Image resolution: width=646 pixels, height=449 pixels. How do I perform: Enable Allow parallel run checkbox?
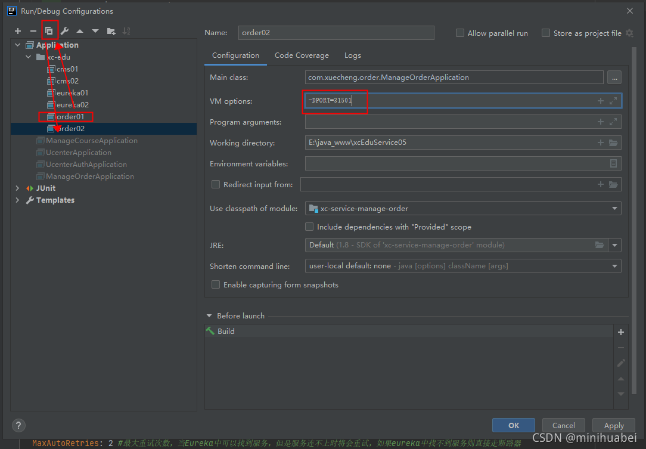pyautogui.click(x=460, y=33)
